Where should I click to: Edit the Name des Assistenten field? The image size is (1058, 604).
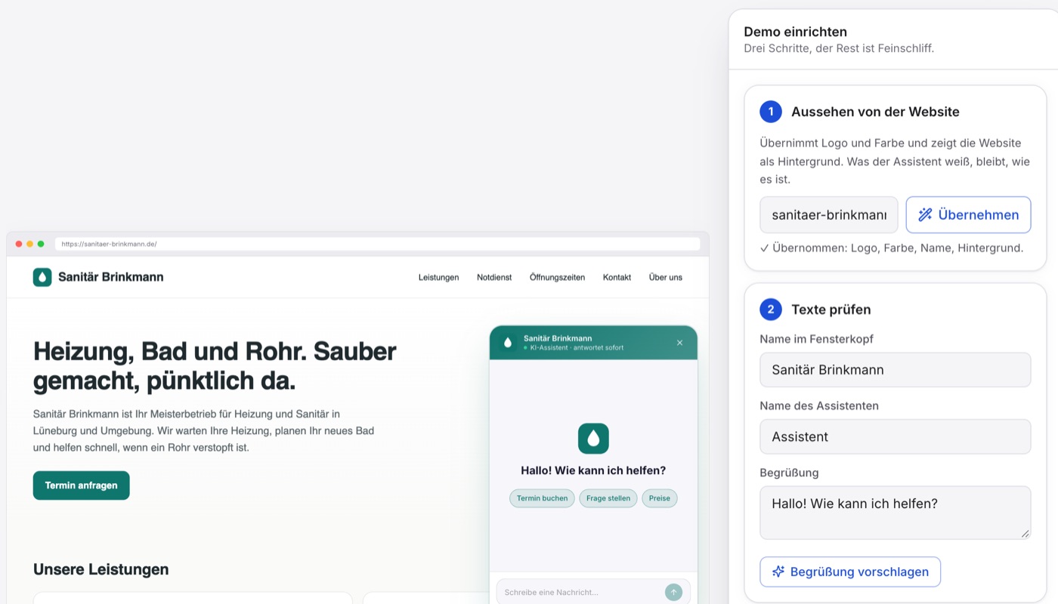pos(896,436)
